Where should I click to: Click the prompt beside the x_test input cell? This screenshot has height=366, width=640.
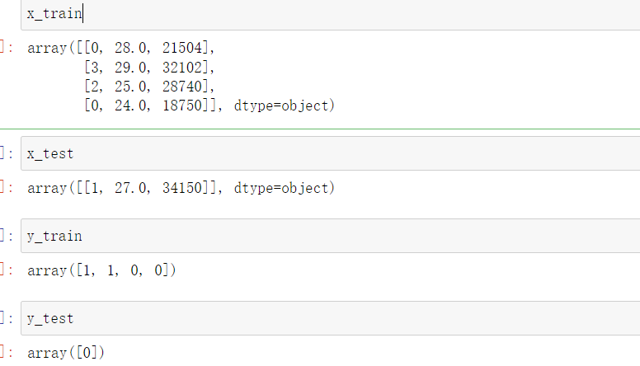(x=6, y=153)
